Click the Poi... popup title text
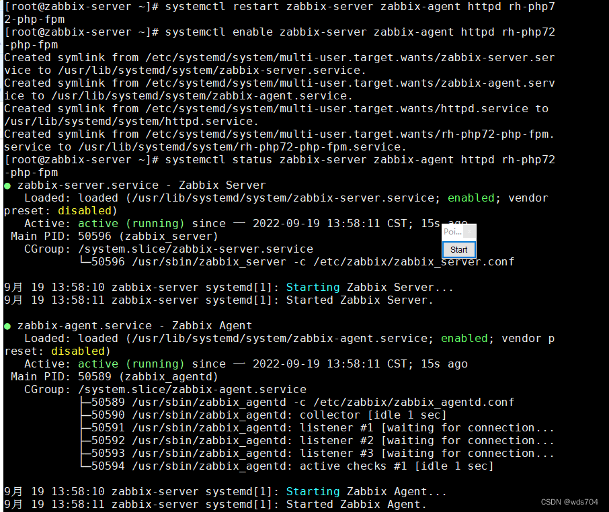 tap(452, 232)
